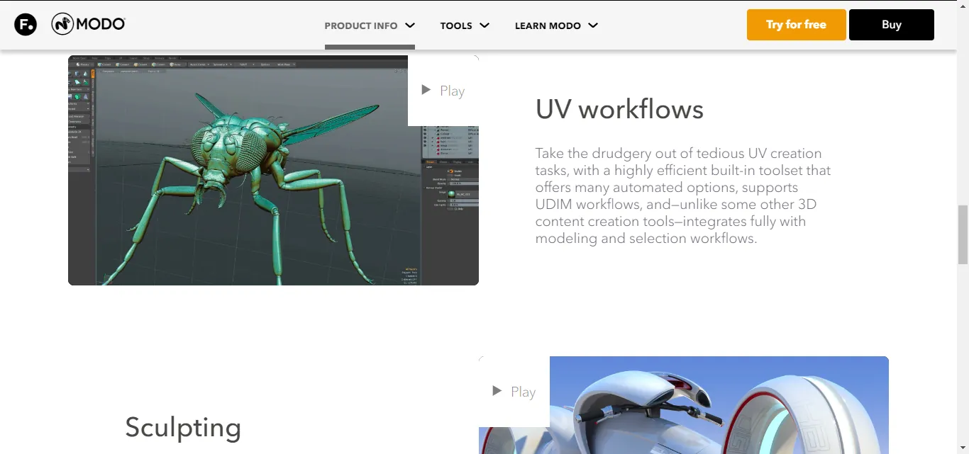
Task: Play the UV workflows insect video
Action: point(443,91)
